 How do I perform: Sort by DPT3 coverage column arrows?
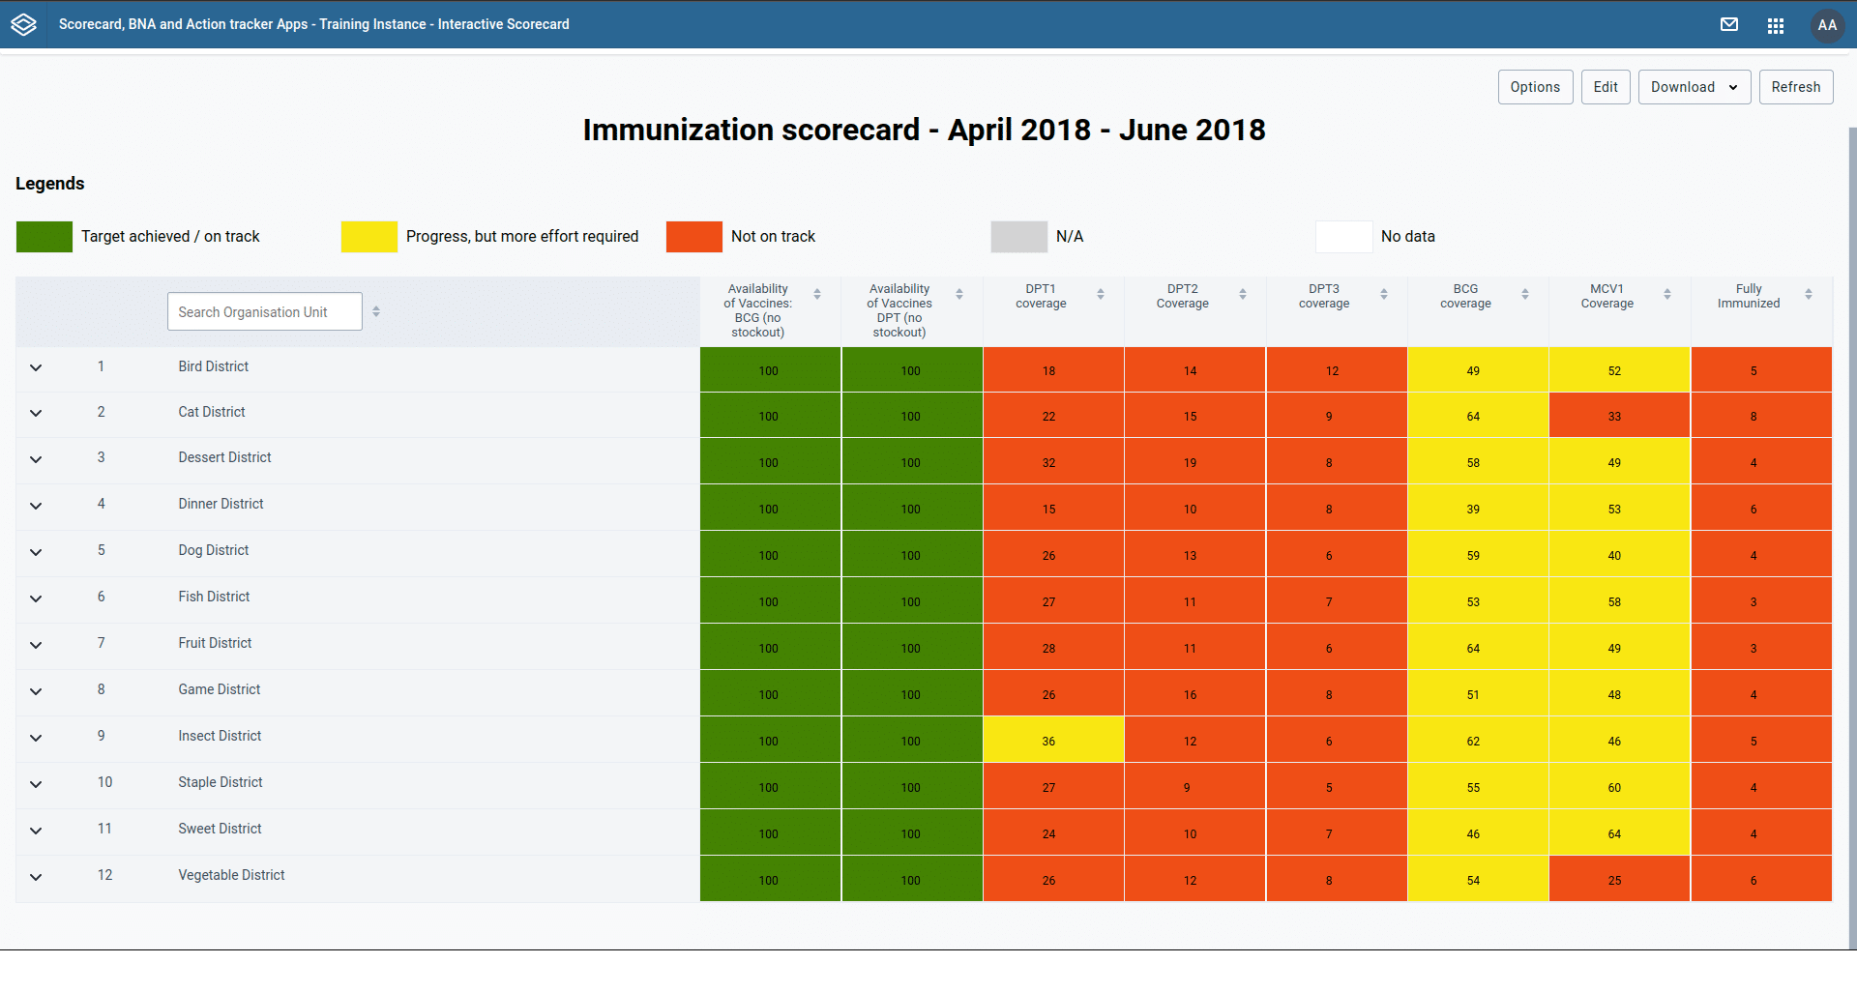click(x=1384, y=294)
